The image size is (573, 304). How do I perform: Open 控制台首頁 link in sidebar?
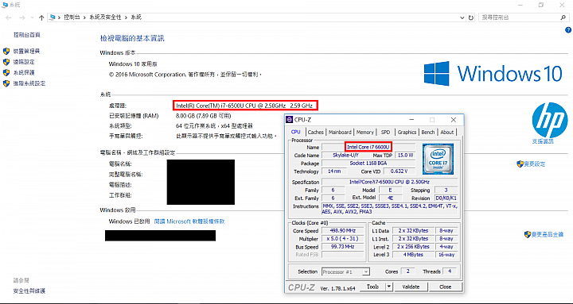27,35
